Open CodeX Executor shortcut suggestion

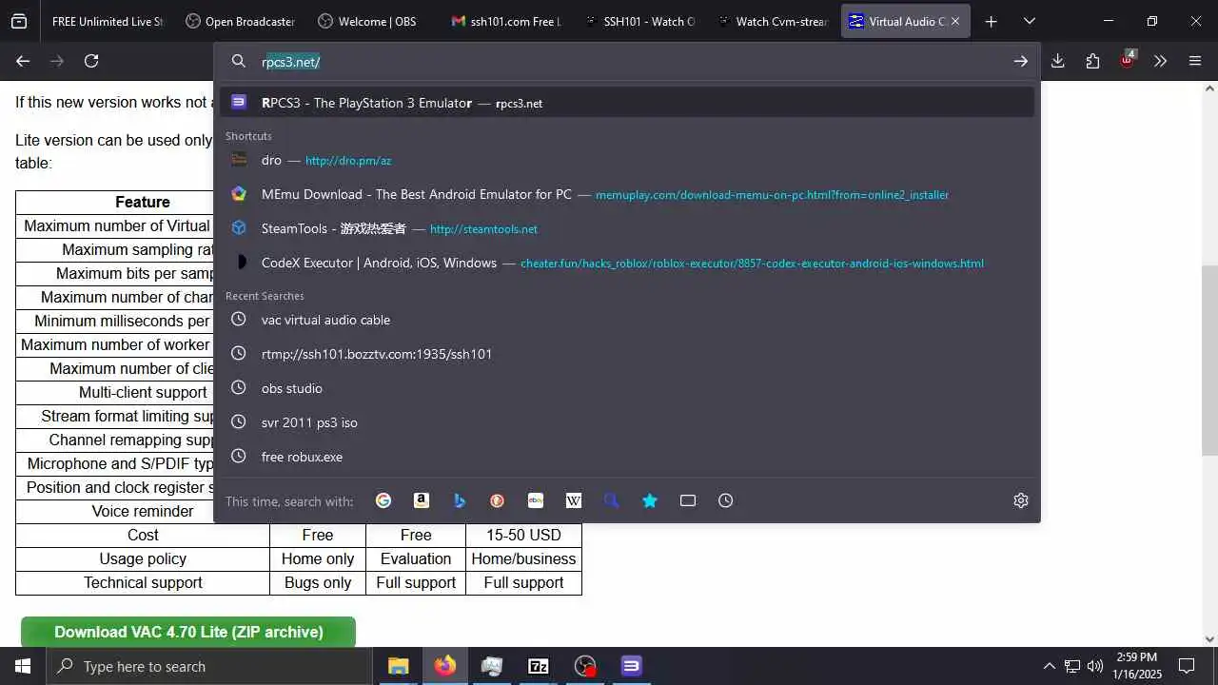[x=627, y=263]
